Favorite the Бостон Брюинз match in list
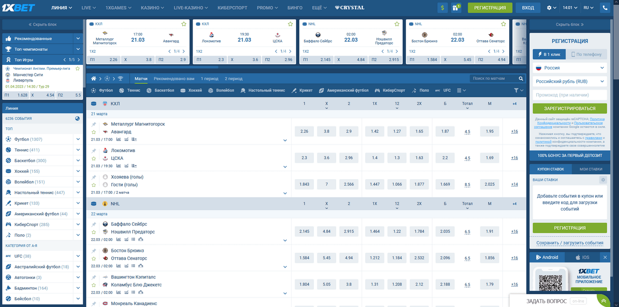Viewport: 619px width, 307px height. click(94, 259)
